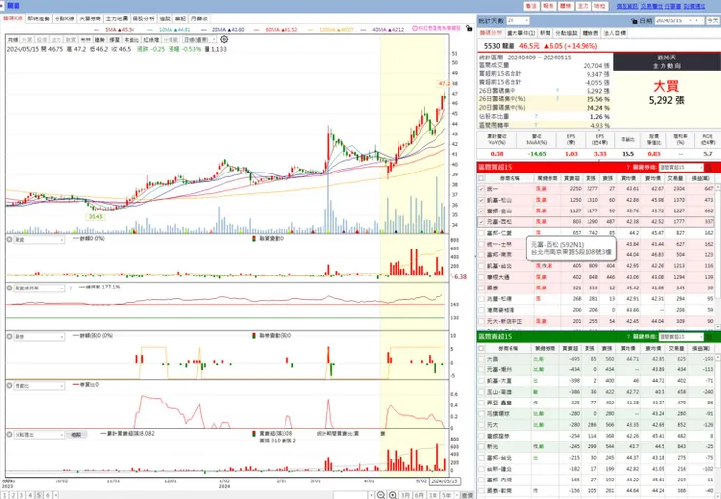Image resolution: width=721 pixels, height=499 pixels.
Task: Click the page arrow after page 6
Action: (56, 495)
